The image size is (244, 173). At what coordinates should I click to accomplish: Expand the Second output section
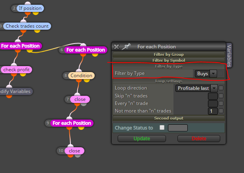point(169,118)
